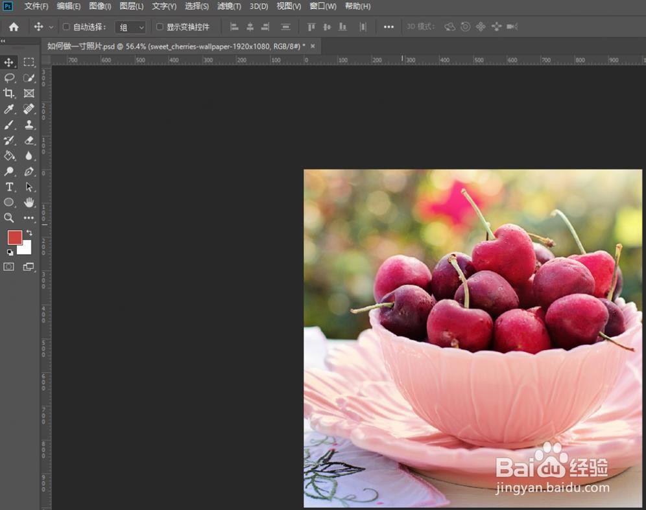The image size is (646, 510).
Task: Select the Pen tool
Action: tap(29, 171)
